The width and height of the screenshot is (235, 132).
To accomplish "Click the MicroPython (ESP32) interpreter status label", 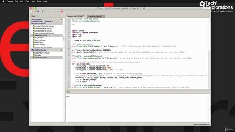I will pos(201,124).
